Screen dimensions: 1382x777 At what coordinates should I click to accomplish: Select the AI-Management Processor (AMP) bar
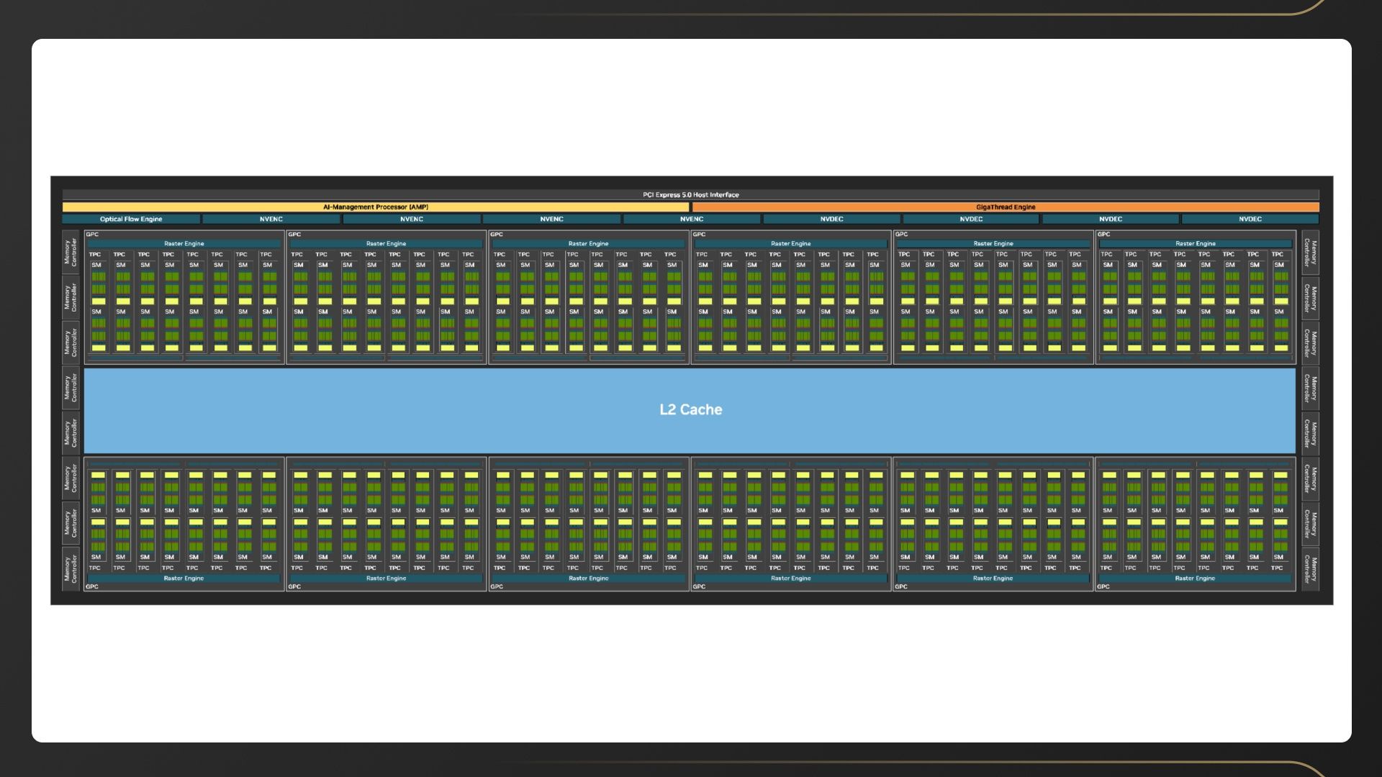point(376,207)
